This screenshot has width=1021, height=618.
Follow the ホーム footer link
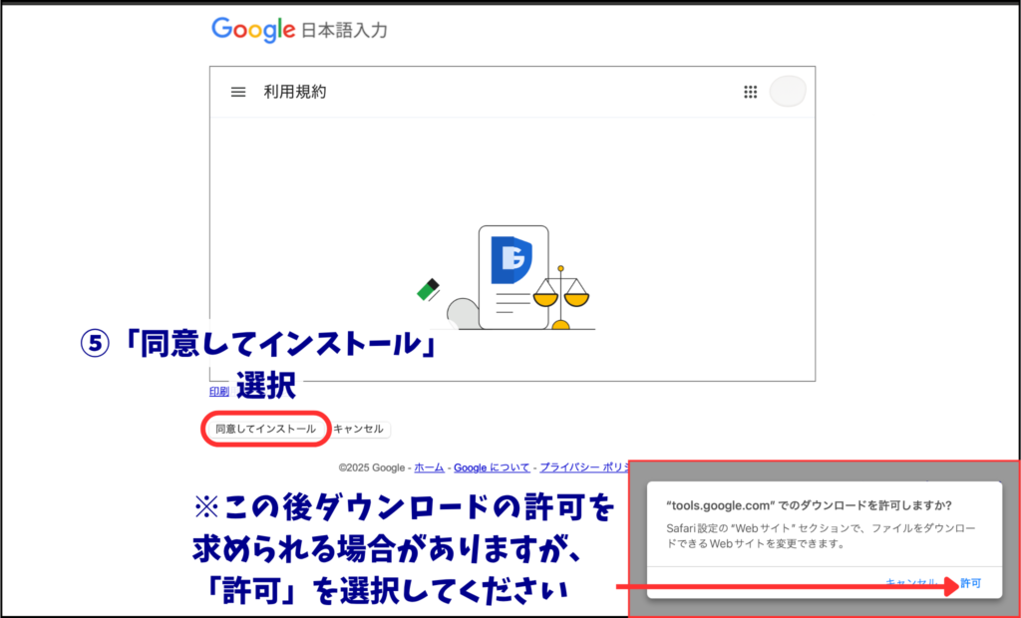[x=429, y=467]
